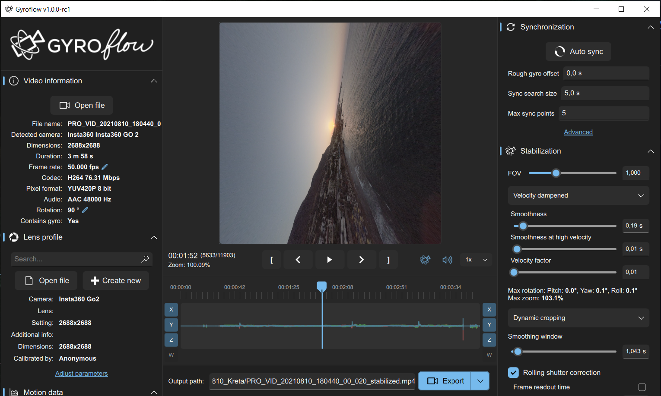This screenshot has width=661, height=396.
Task: Mute playback with the speaker icon
Action: pos(447,260)
